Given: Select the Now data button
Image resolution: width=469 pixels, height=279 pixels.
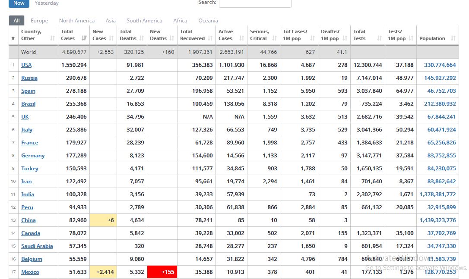Looking at the screenshot, I should (x=19, y=3).
